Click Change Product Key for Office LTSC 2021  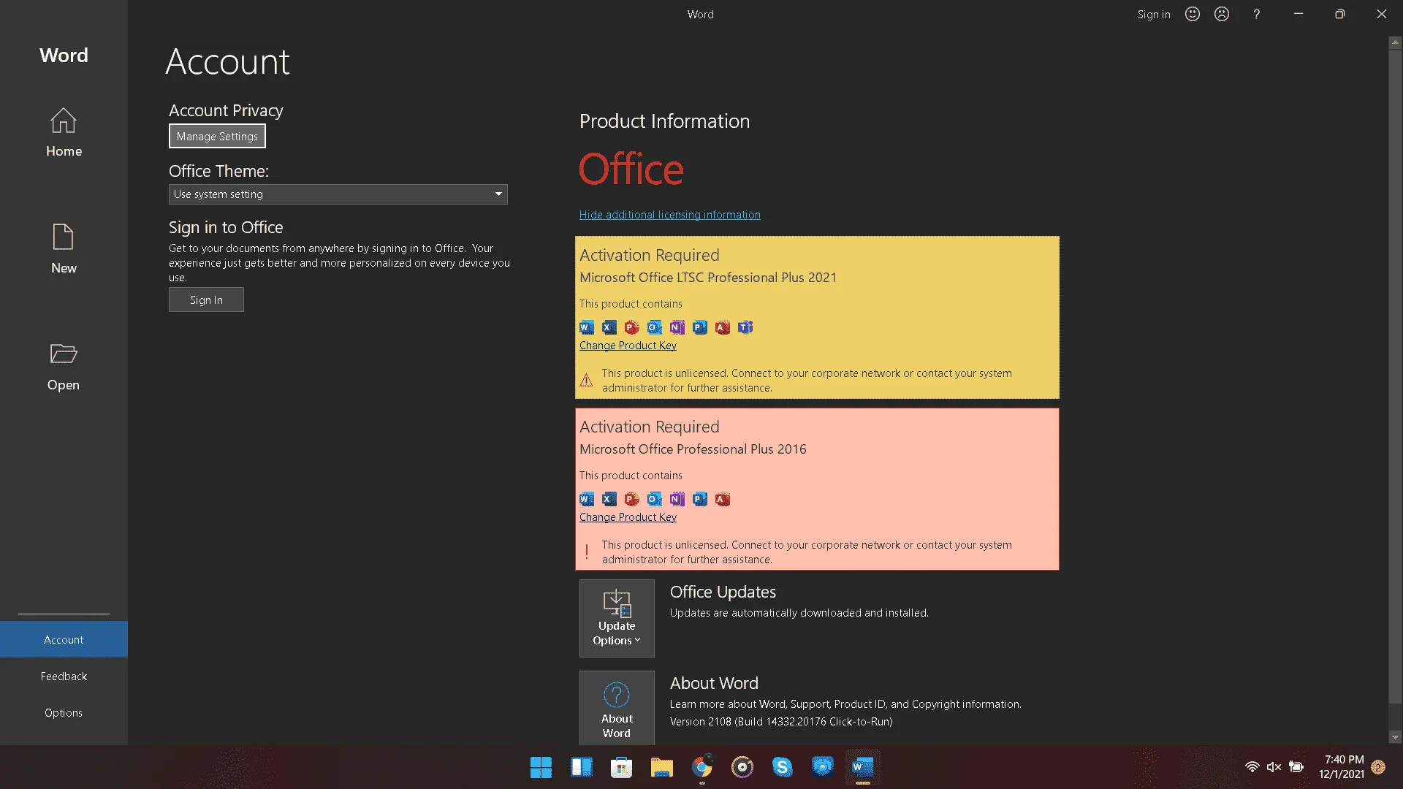click(x=628, y=345)
